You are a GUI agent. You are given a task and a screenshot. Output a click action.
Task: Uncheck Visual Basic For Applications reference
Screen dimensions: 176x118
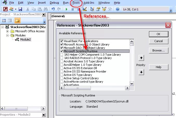coord(62,41)
